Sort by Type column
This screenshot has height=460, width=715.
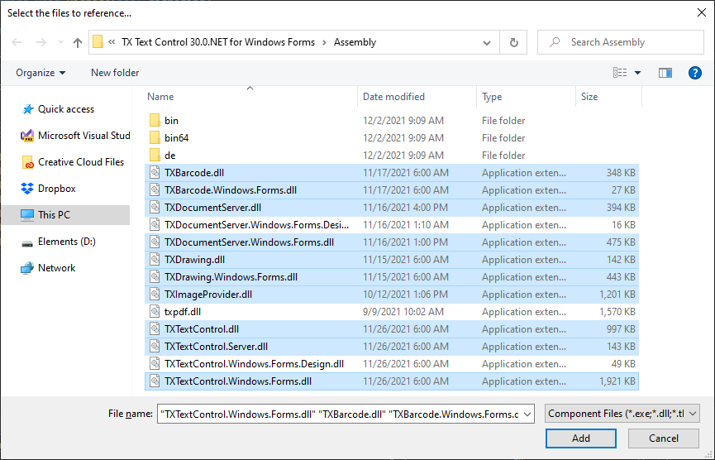[492, 97]
